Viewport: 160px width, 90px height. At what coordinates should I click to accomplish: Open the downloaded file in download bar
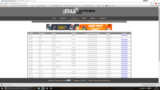(x=8, y=85)
